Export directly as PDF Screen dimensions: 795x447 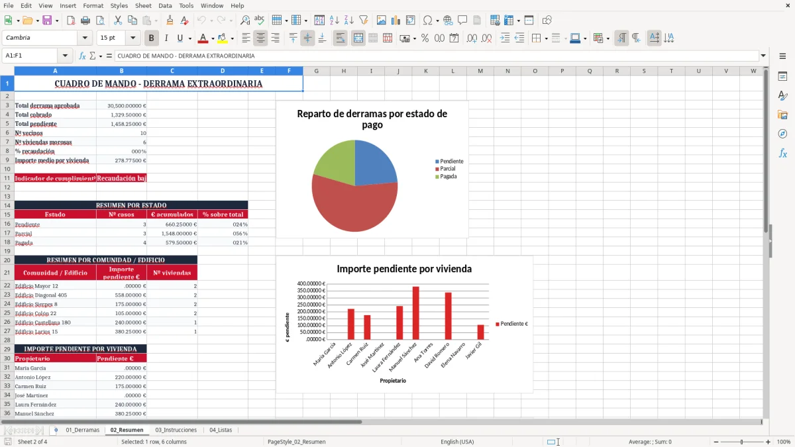(71, 21)
